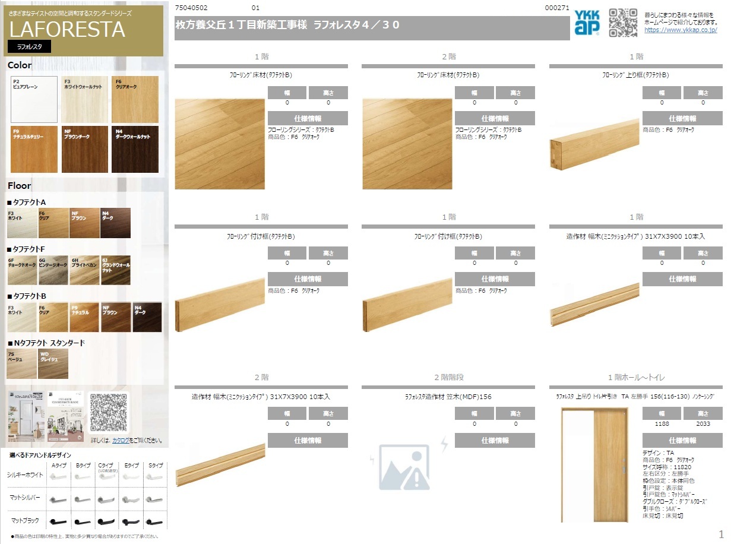
Task: Select タフテクトA F3 ホワイト floor swatch
Action: pos(22,223)
